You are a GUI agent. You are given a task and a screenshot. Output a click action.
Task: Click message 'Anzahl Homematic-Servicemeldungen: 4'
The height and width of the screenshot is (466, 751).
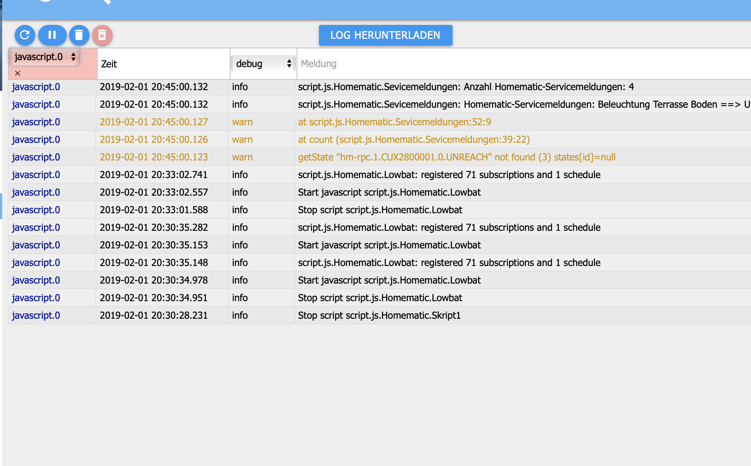click(x=466, y=87)
